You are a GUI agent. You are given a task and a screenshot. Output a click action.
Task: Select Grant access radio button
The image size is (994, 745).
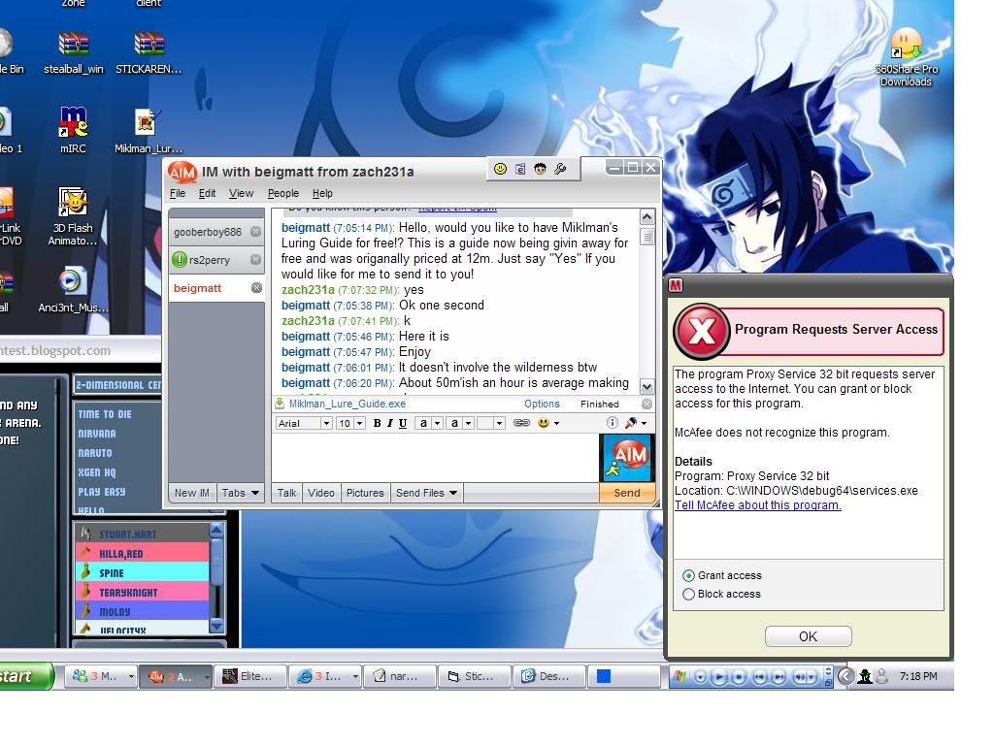pos(688,575)
